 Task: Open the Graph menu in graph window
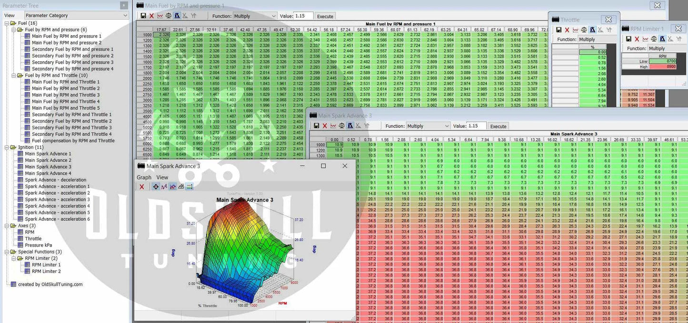point(144,177)
